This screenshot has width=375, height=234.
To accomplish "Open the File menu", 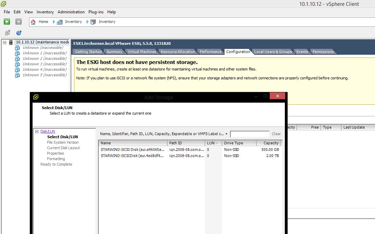I will pos(7,12).
